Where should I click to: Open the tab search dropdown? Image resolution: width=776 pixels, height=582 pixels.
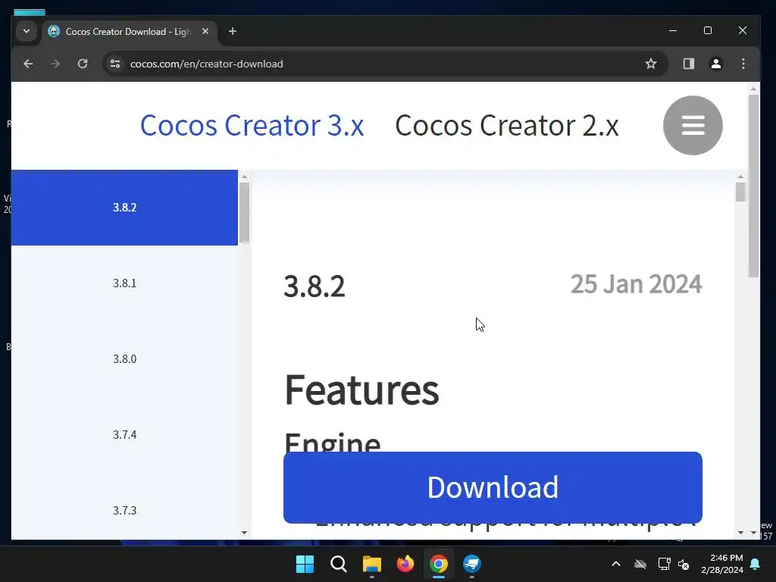tap(27, 32)
